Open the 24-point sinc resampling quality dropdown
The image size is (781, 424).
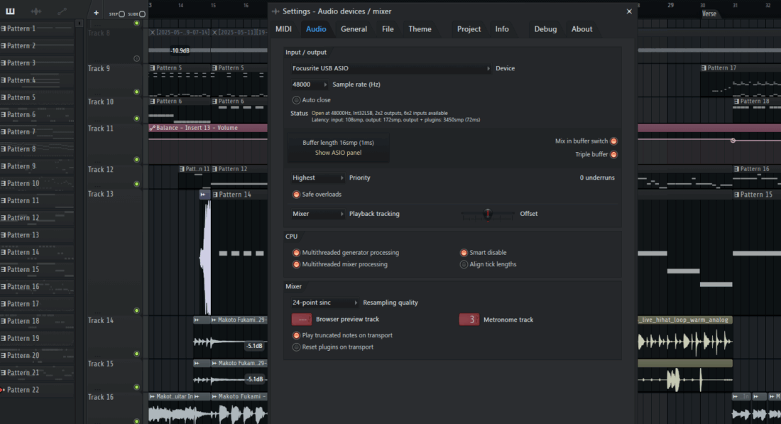click(324, 303)
